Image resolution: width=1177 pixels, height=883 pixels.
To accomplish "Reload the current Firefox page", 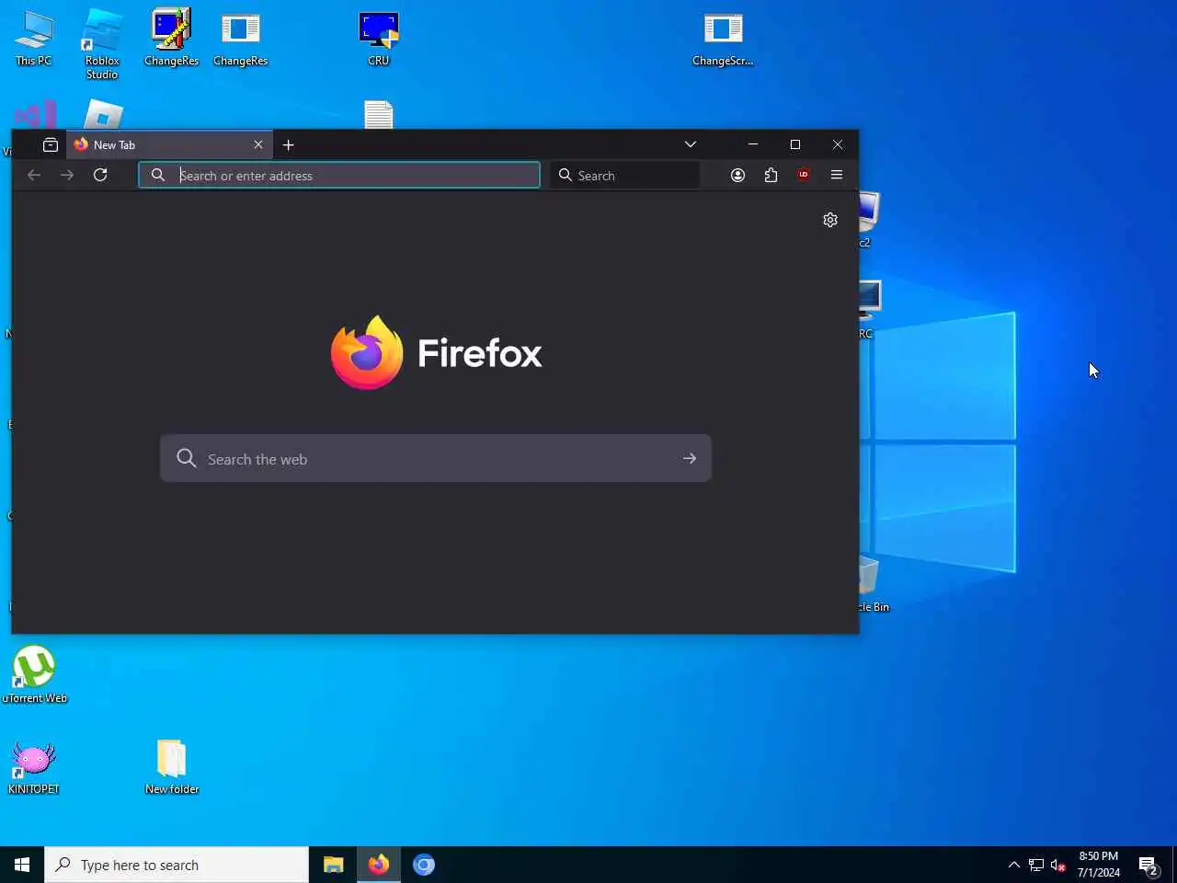I will (x=100, y=175).
